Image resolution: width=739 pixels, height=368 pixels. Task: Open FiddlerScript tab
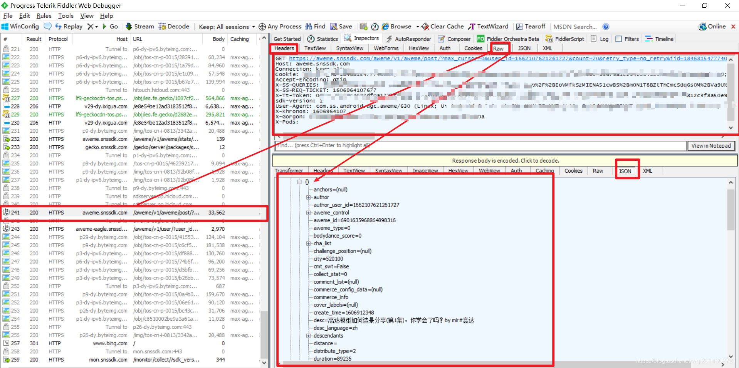565,39
